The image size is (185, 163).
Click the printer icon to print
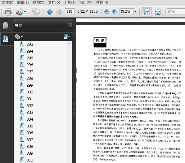pos(8,11)
